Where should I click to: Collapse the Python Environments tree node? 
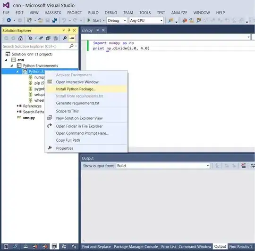(12, 65)
